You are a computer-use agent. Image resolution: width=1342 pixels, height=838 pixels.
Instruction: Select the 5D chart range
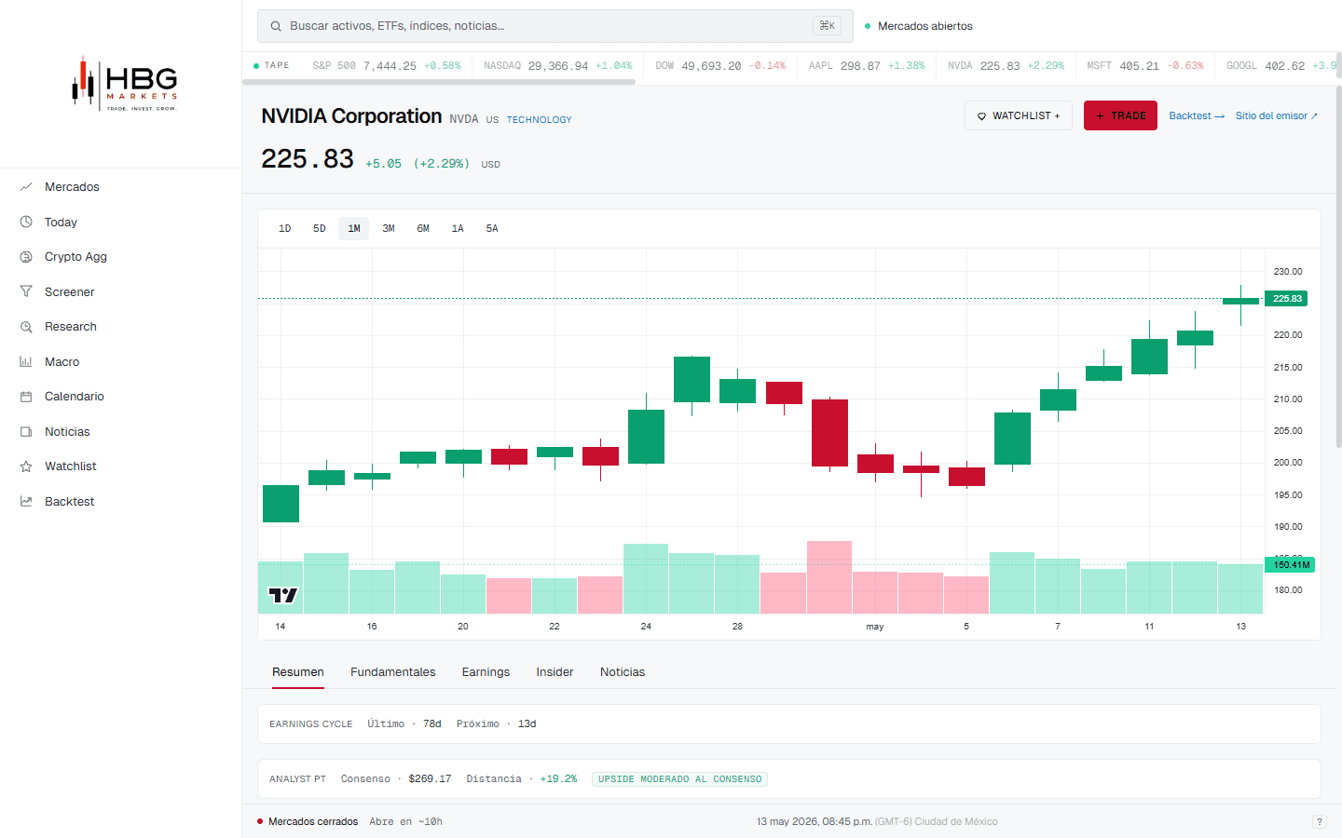point(320,229)
